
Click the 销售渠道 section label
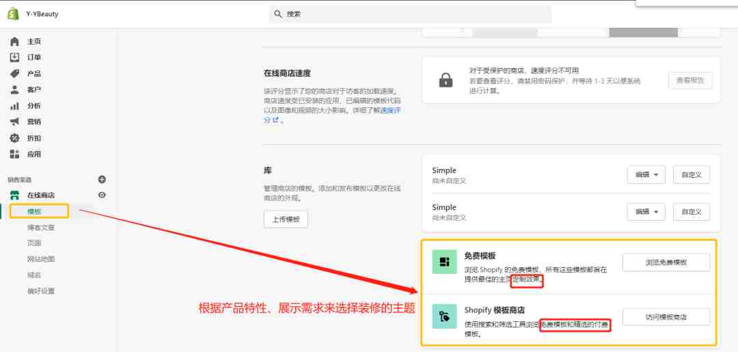(20, 180)
